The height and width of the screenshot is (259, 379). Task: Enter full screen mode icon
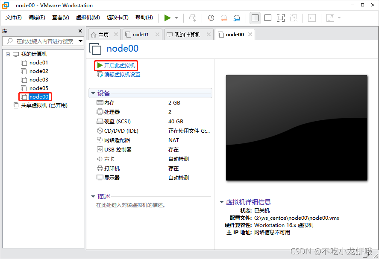click(x=281, y=18)
